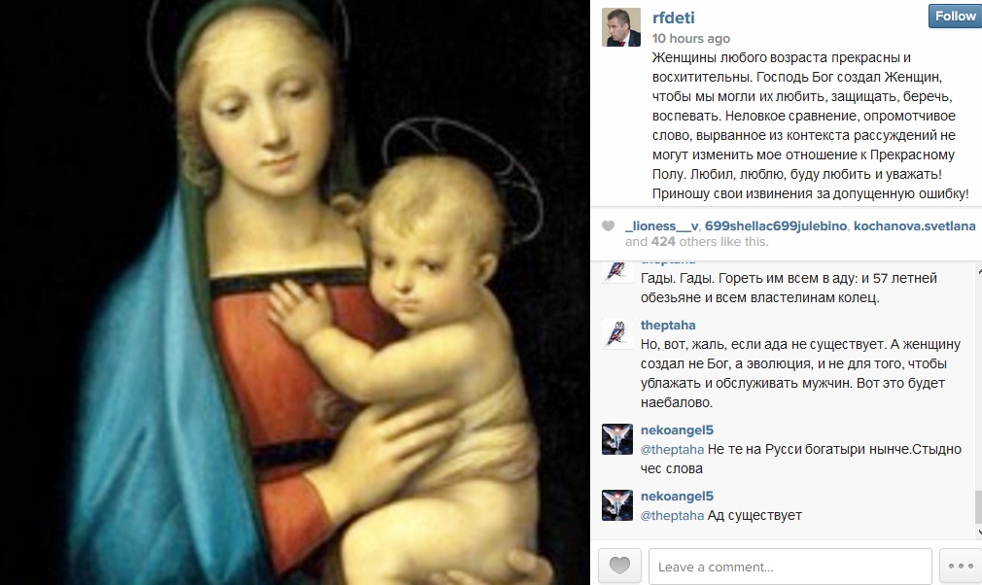Follow the rfdeti account
Image resolution: width=982 pixels, height=585 pixels.
tap(955, 17)
